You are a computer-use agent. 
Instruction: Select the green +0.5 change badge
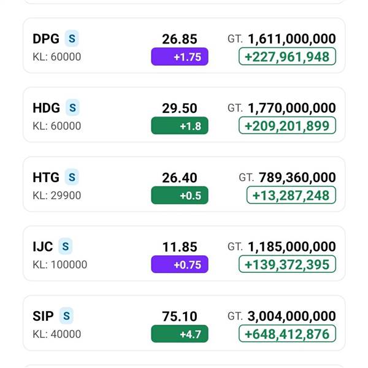point(180,195)
